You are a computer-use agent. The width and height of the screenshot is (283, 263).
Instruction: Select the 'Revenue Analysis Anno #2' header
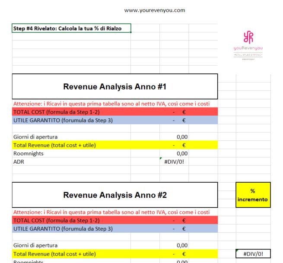(114, 195)
